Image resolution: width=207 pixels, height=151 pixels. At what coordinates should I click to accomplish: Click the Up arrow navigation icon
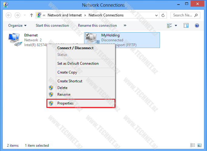(x=31, y=15)
